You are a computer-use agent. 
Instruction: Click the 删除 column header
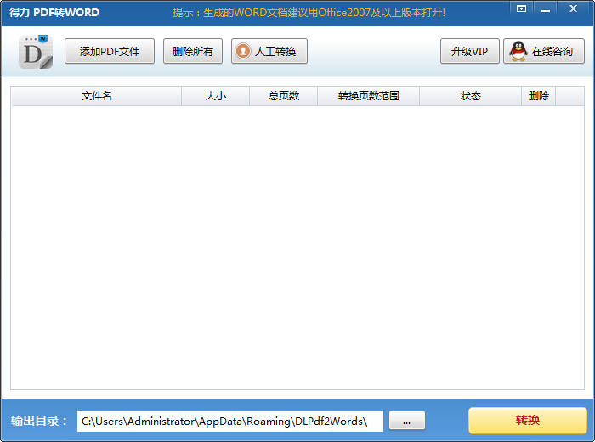tap(538, 96)
